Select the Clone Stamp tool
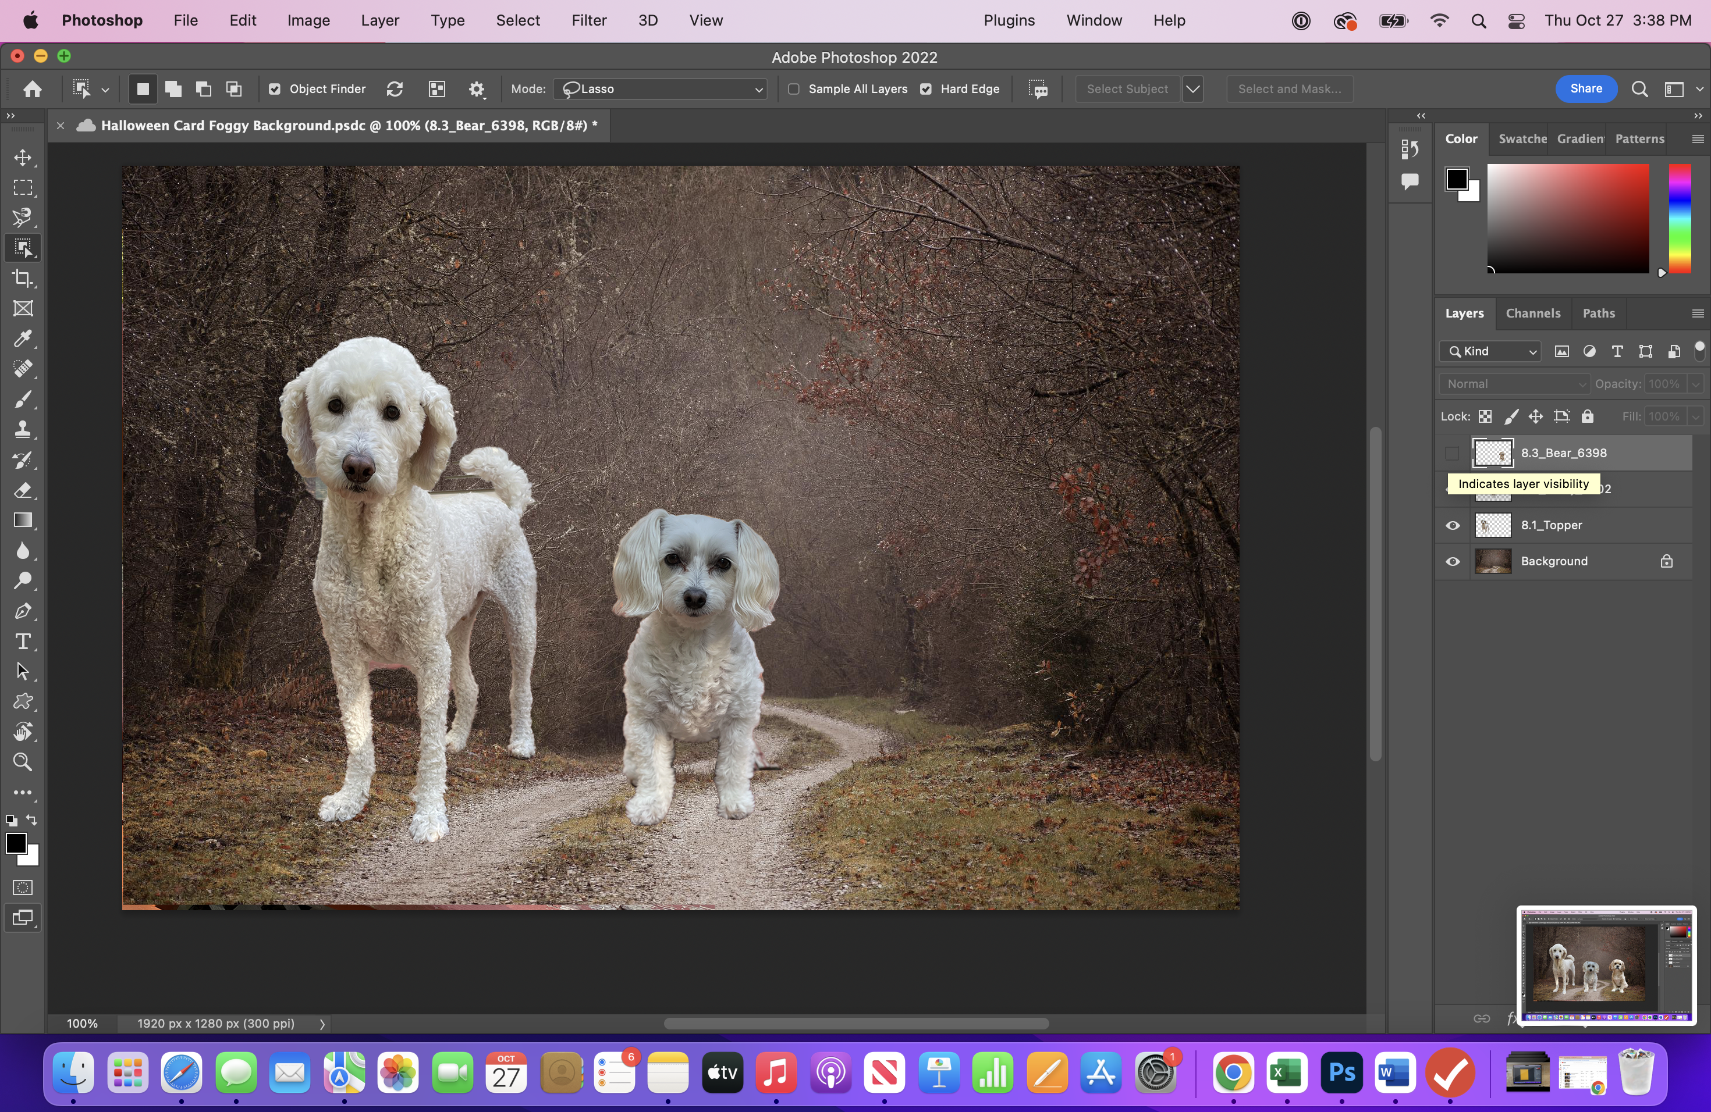Screen dimensions: 1711x1112 click(x=23, y=430)
